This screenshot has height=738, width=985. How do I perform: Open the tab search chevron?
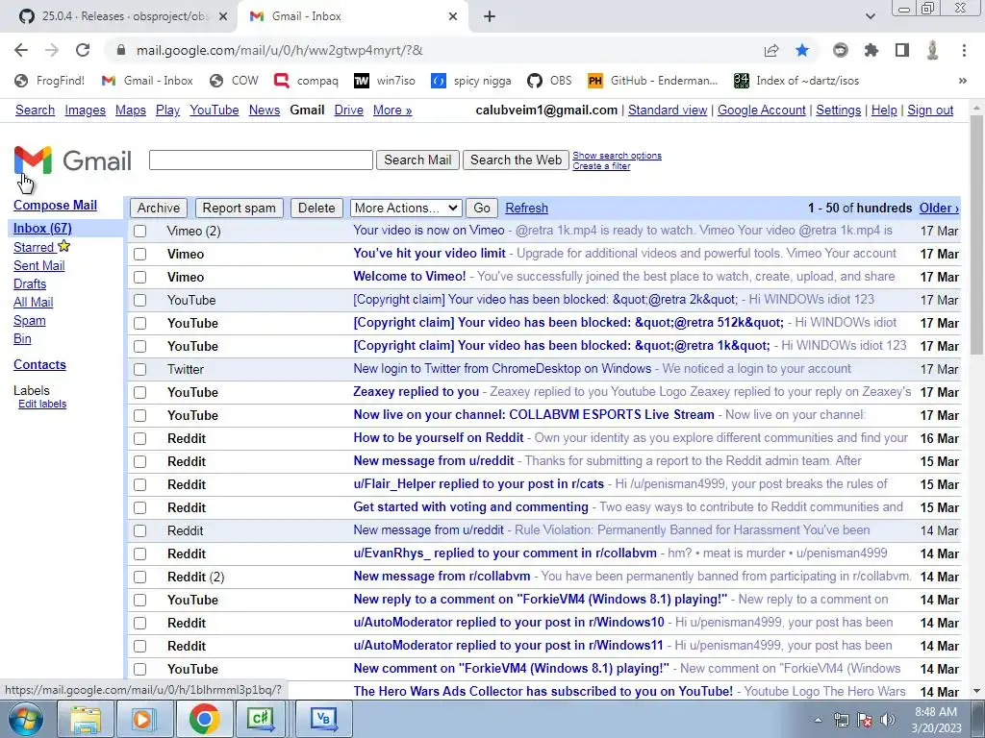coord(870,16)
